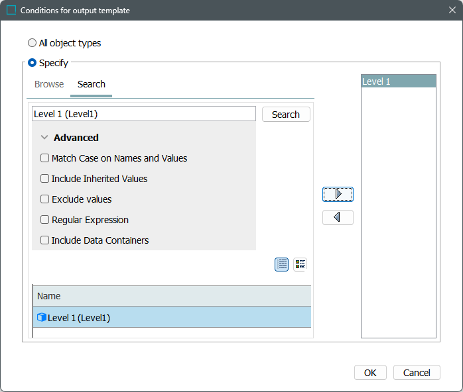The height and width of the screenshot is (392, 463).
Task: Tick Include Inherited Values checkbox
Action: pyautogui.click(x=45, y=179)
